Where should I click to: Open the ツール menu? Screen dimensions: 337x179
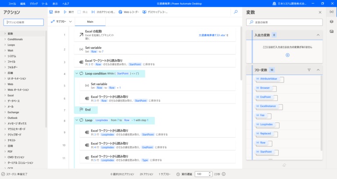pos(44,4)
